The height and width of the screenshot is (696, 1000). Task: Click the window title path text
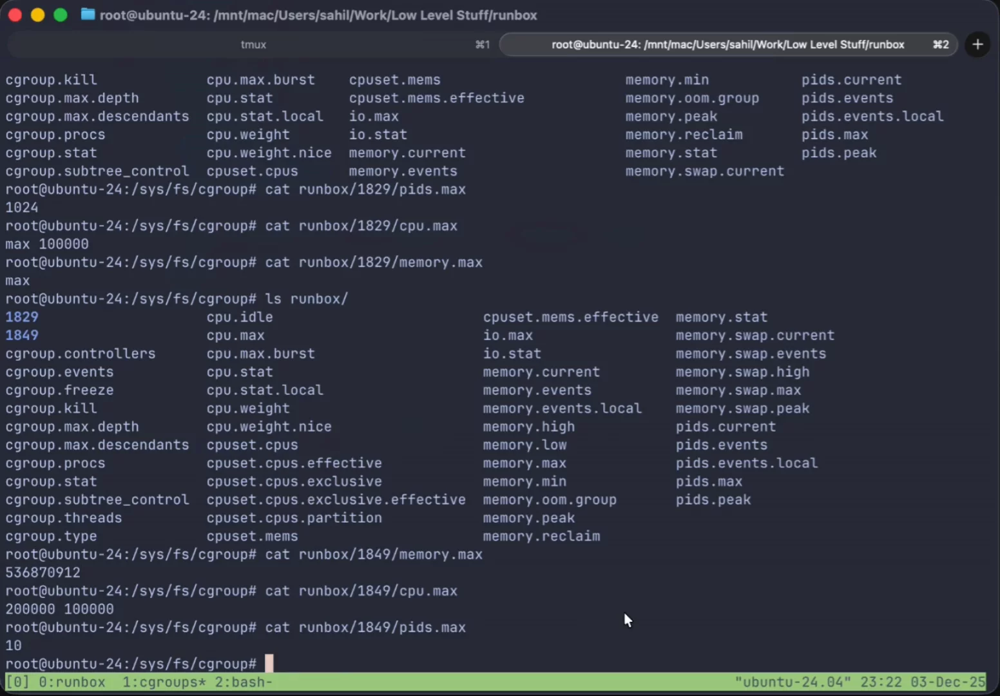coord(318,15)
